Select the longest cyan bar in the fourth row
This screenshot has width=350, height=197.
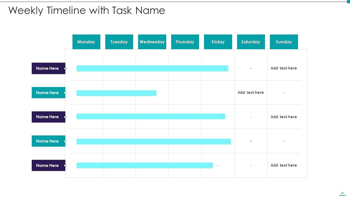tap(154, 141)
